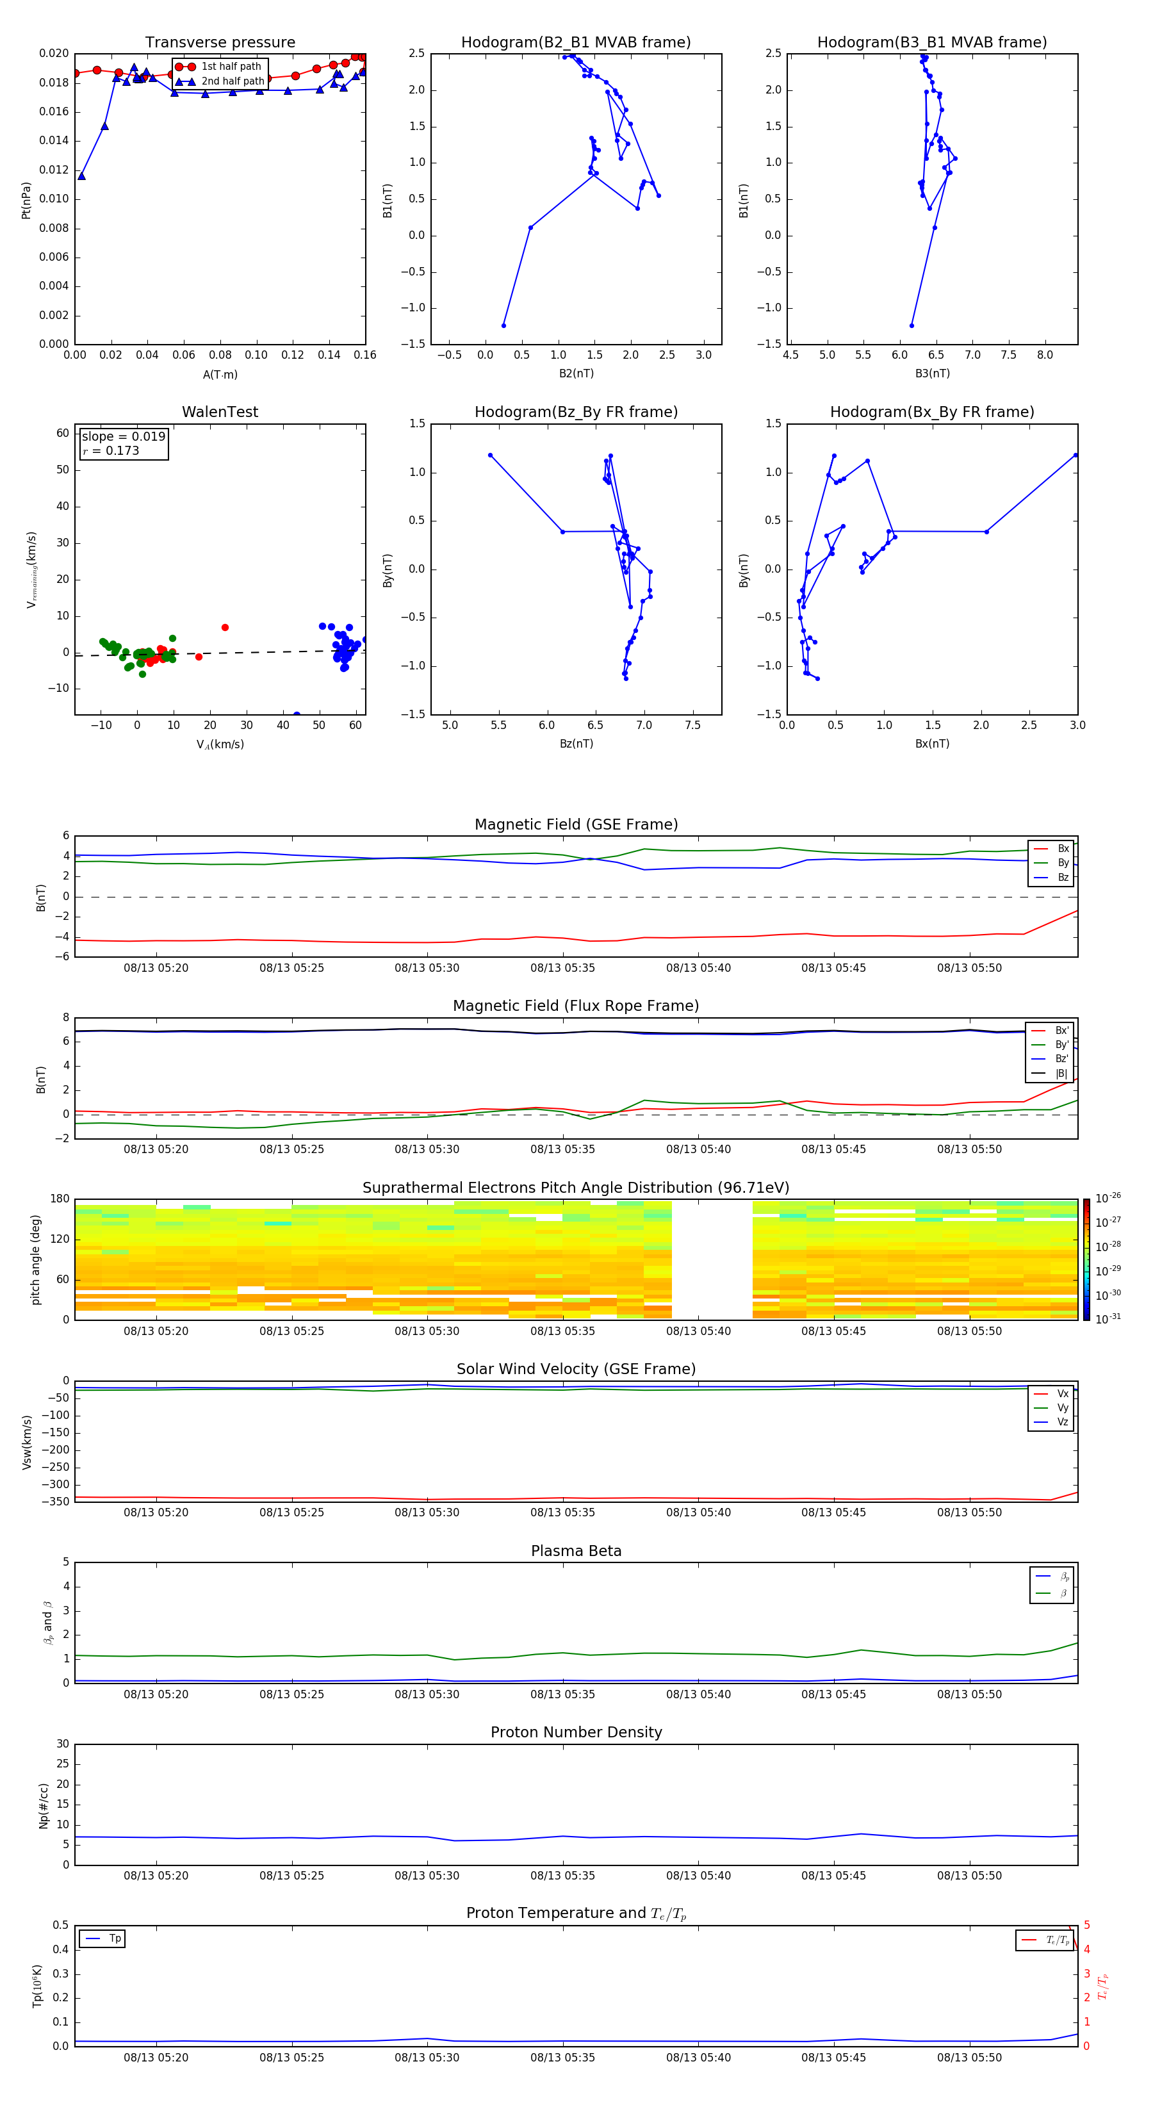1153x2114 pixels.
Task: Click the Suprathermal Electrons Pitch Angle Distribution title
Action: tap(576, 1188)
